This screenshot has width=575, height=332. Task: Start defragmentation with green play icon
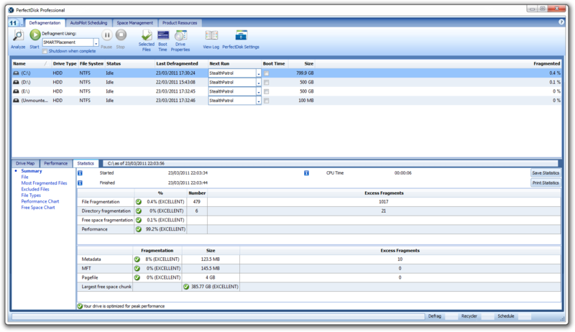point(34,35)
